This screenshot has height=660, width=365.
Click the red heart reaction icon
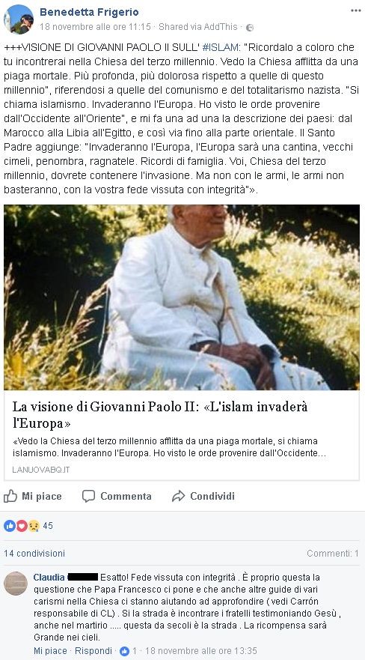(x=22, y=525)
